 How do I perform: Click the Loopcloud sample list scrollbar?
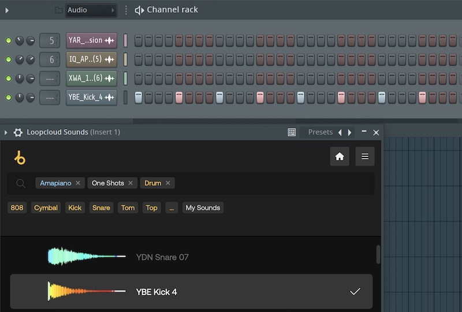[x=378, y=254]
